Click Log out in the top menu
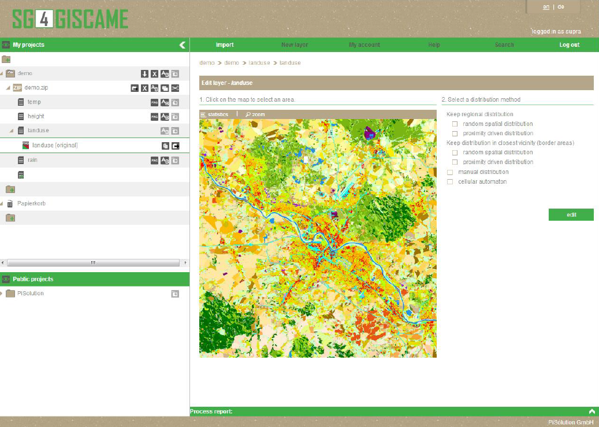The height and width of the screenshot is (427, 599). (570, 44)
